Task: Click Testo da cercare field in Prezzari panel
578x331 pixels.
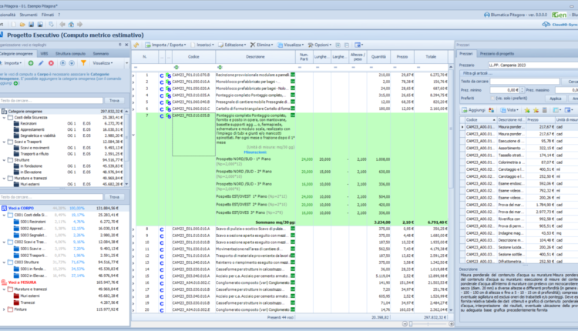Action: (525, 82)
